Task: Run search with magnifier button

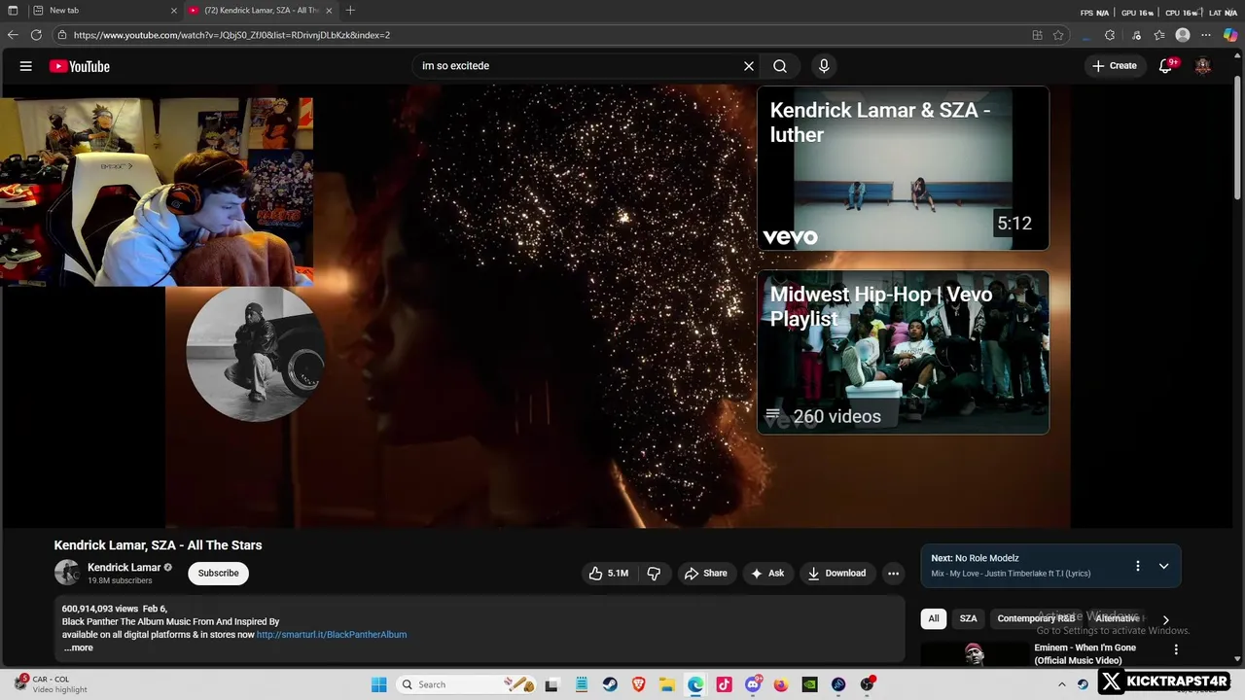Action: (780, 66)
